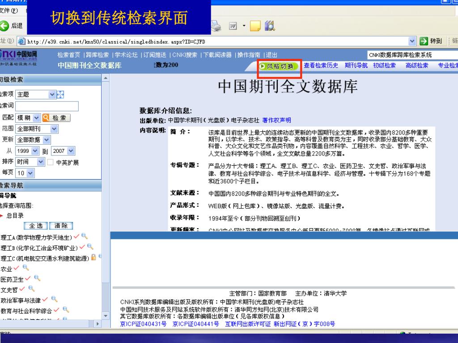Click the green 风格切换 button
Viewport: 458px width, 343px height.
[279, 67]
